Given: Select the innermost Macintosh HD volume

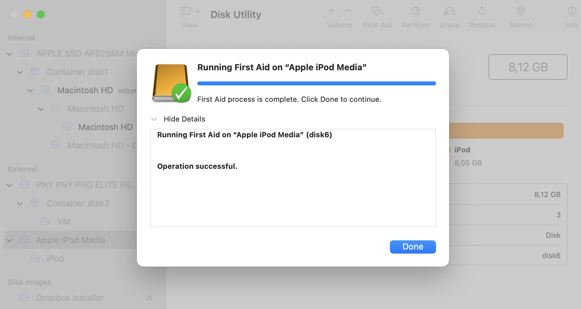Looking at the screenshot, I should pyautogui.click(x=105, y=127).
